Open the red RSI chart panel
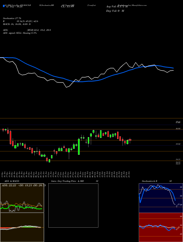Image resolution: width=183 pixels, height=242 pixels. 161,227
